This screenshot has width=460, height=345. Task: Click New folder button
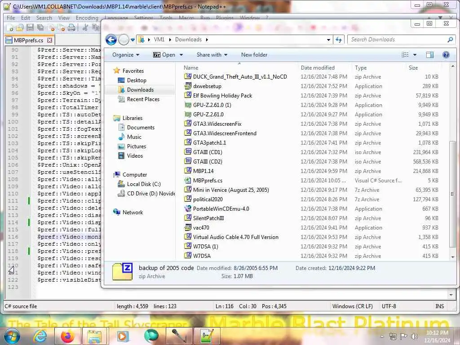click(x=254, y=55)
